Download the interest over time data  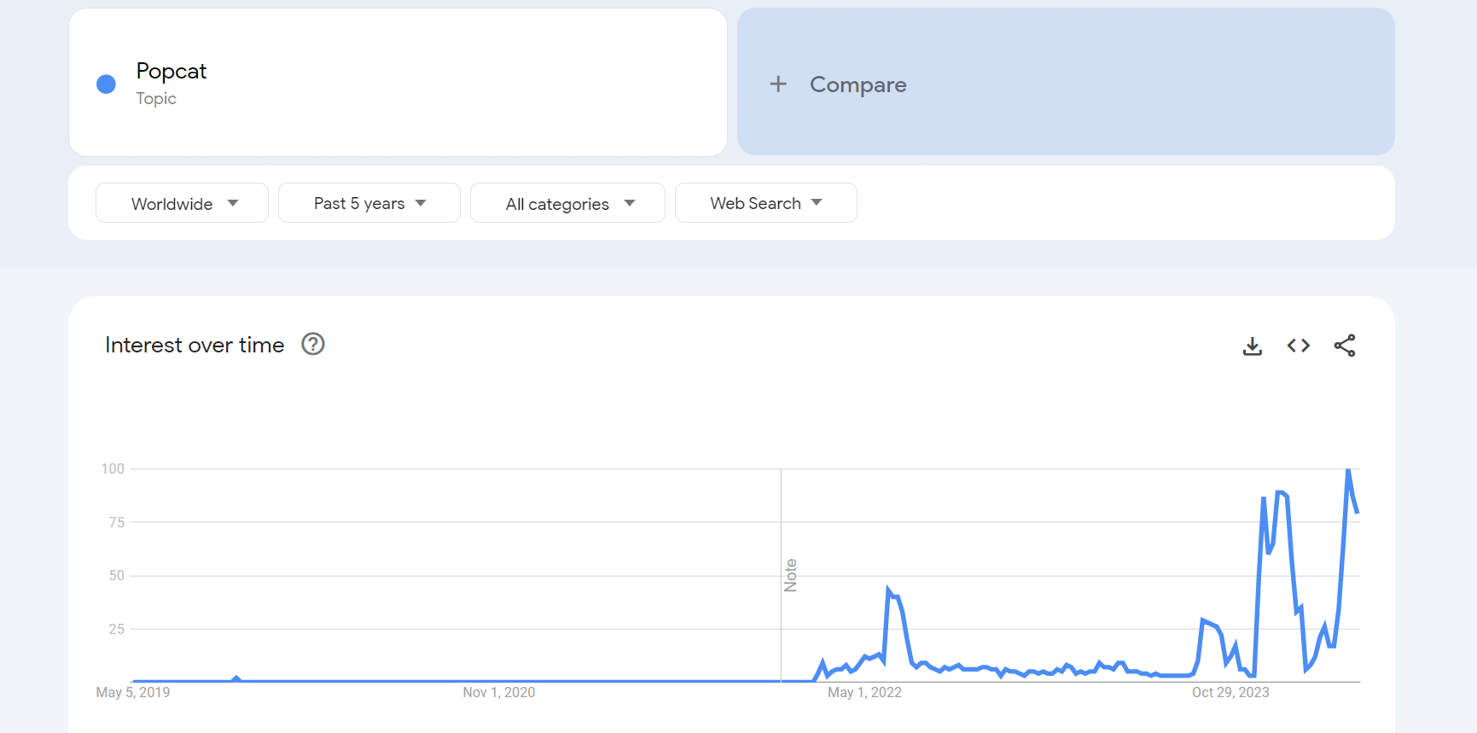pyautogui.click(x=1252, y=346)
